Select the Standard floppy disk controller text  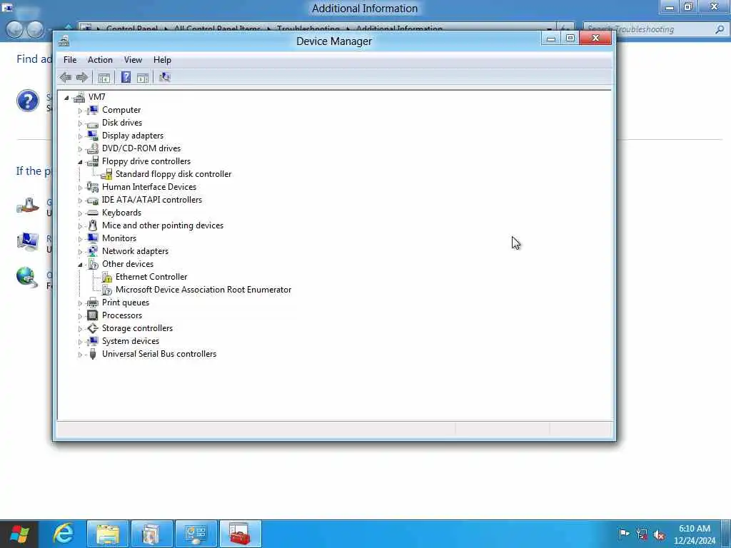point(173,174)
